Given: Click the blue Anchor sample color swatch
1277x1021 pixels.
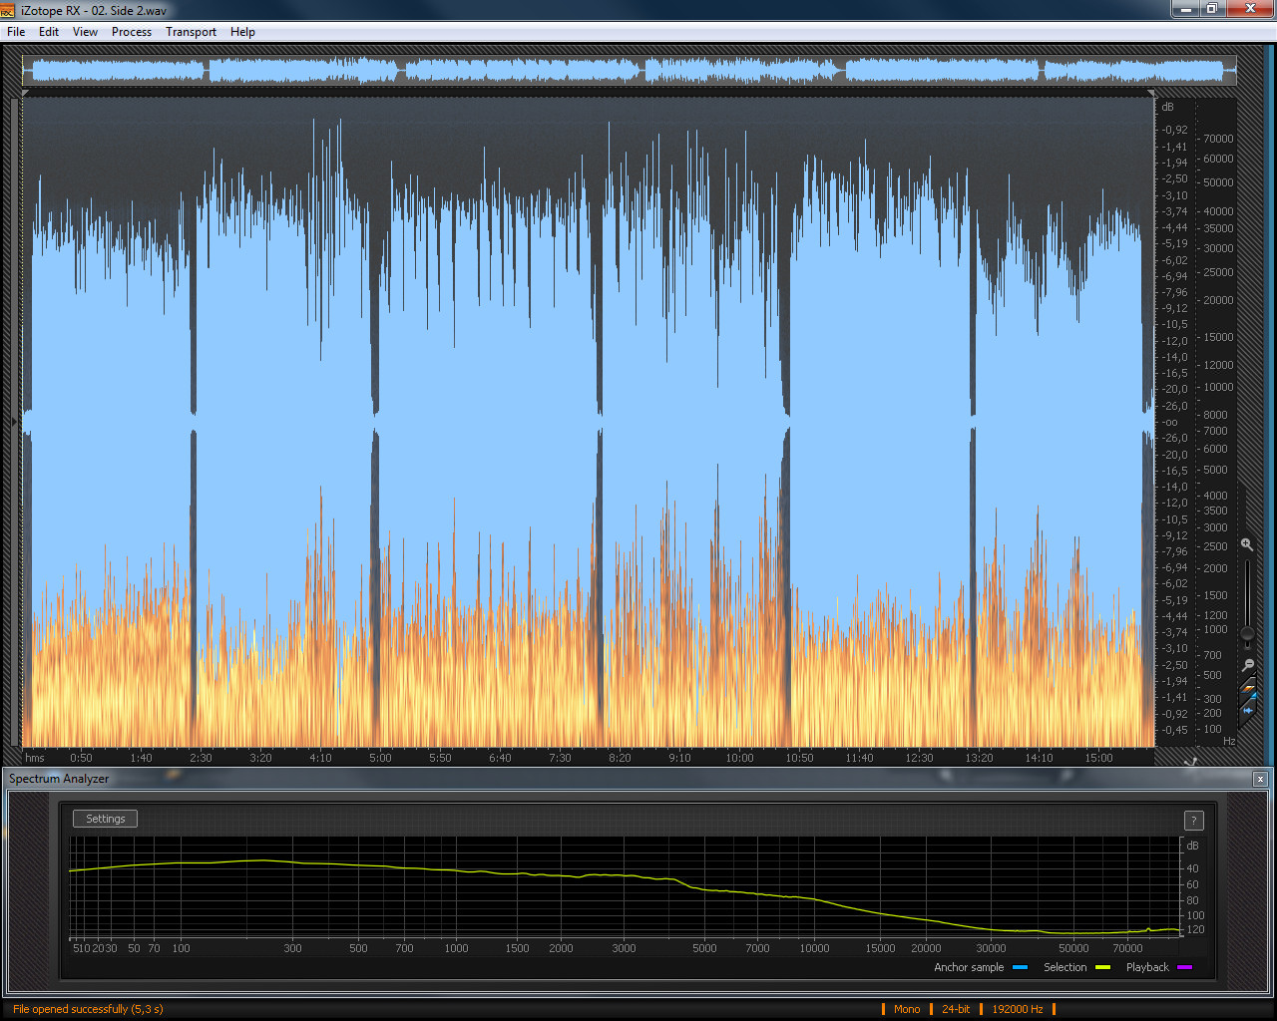Looking at the screenshot, I should [x=1020, y=967].
